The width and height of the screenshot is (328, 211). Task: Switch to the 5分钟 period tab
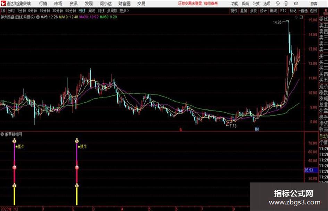32,11
